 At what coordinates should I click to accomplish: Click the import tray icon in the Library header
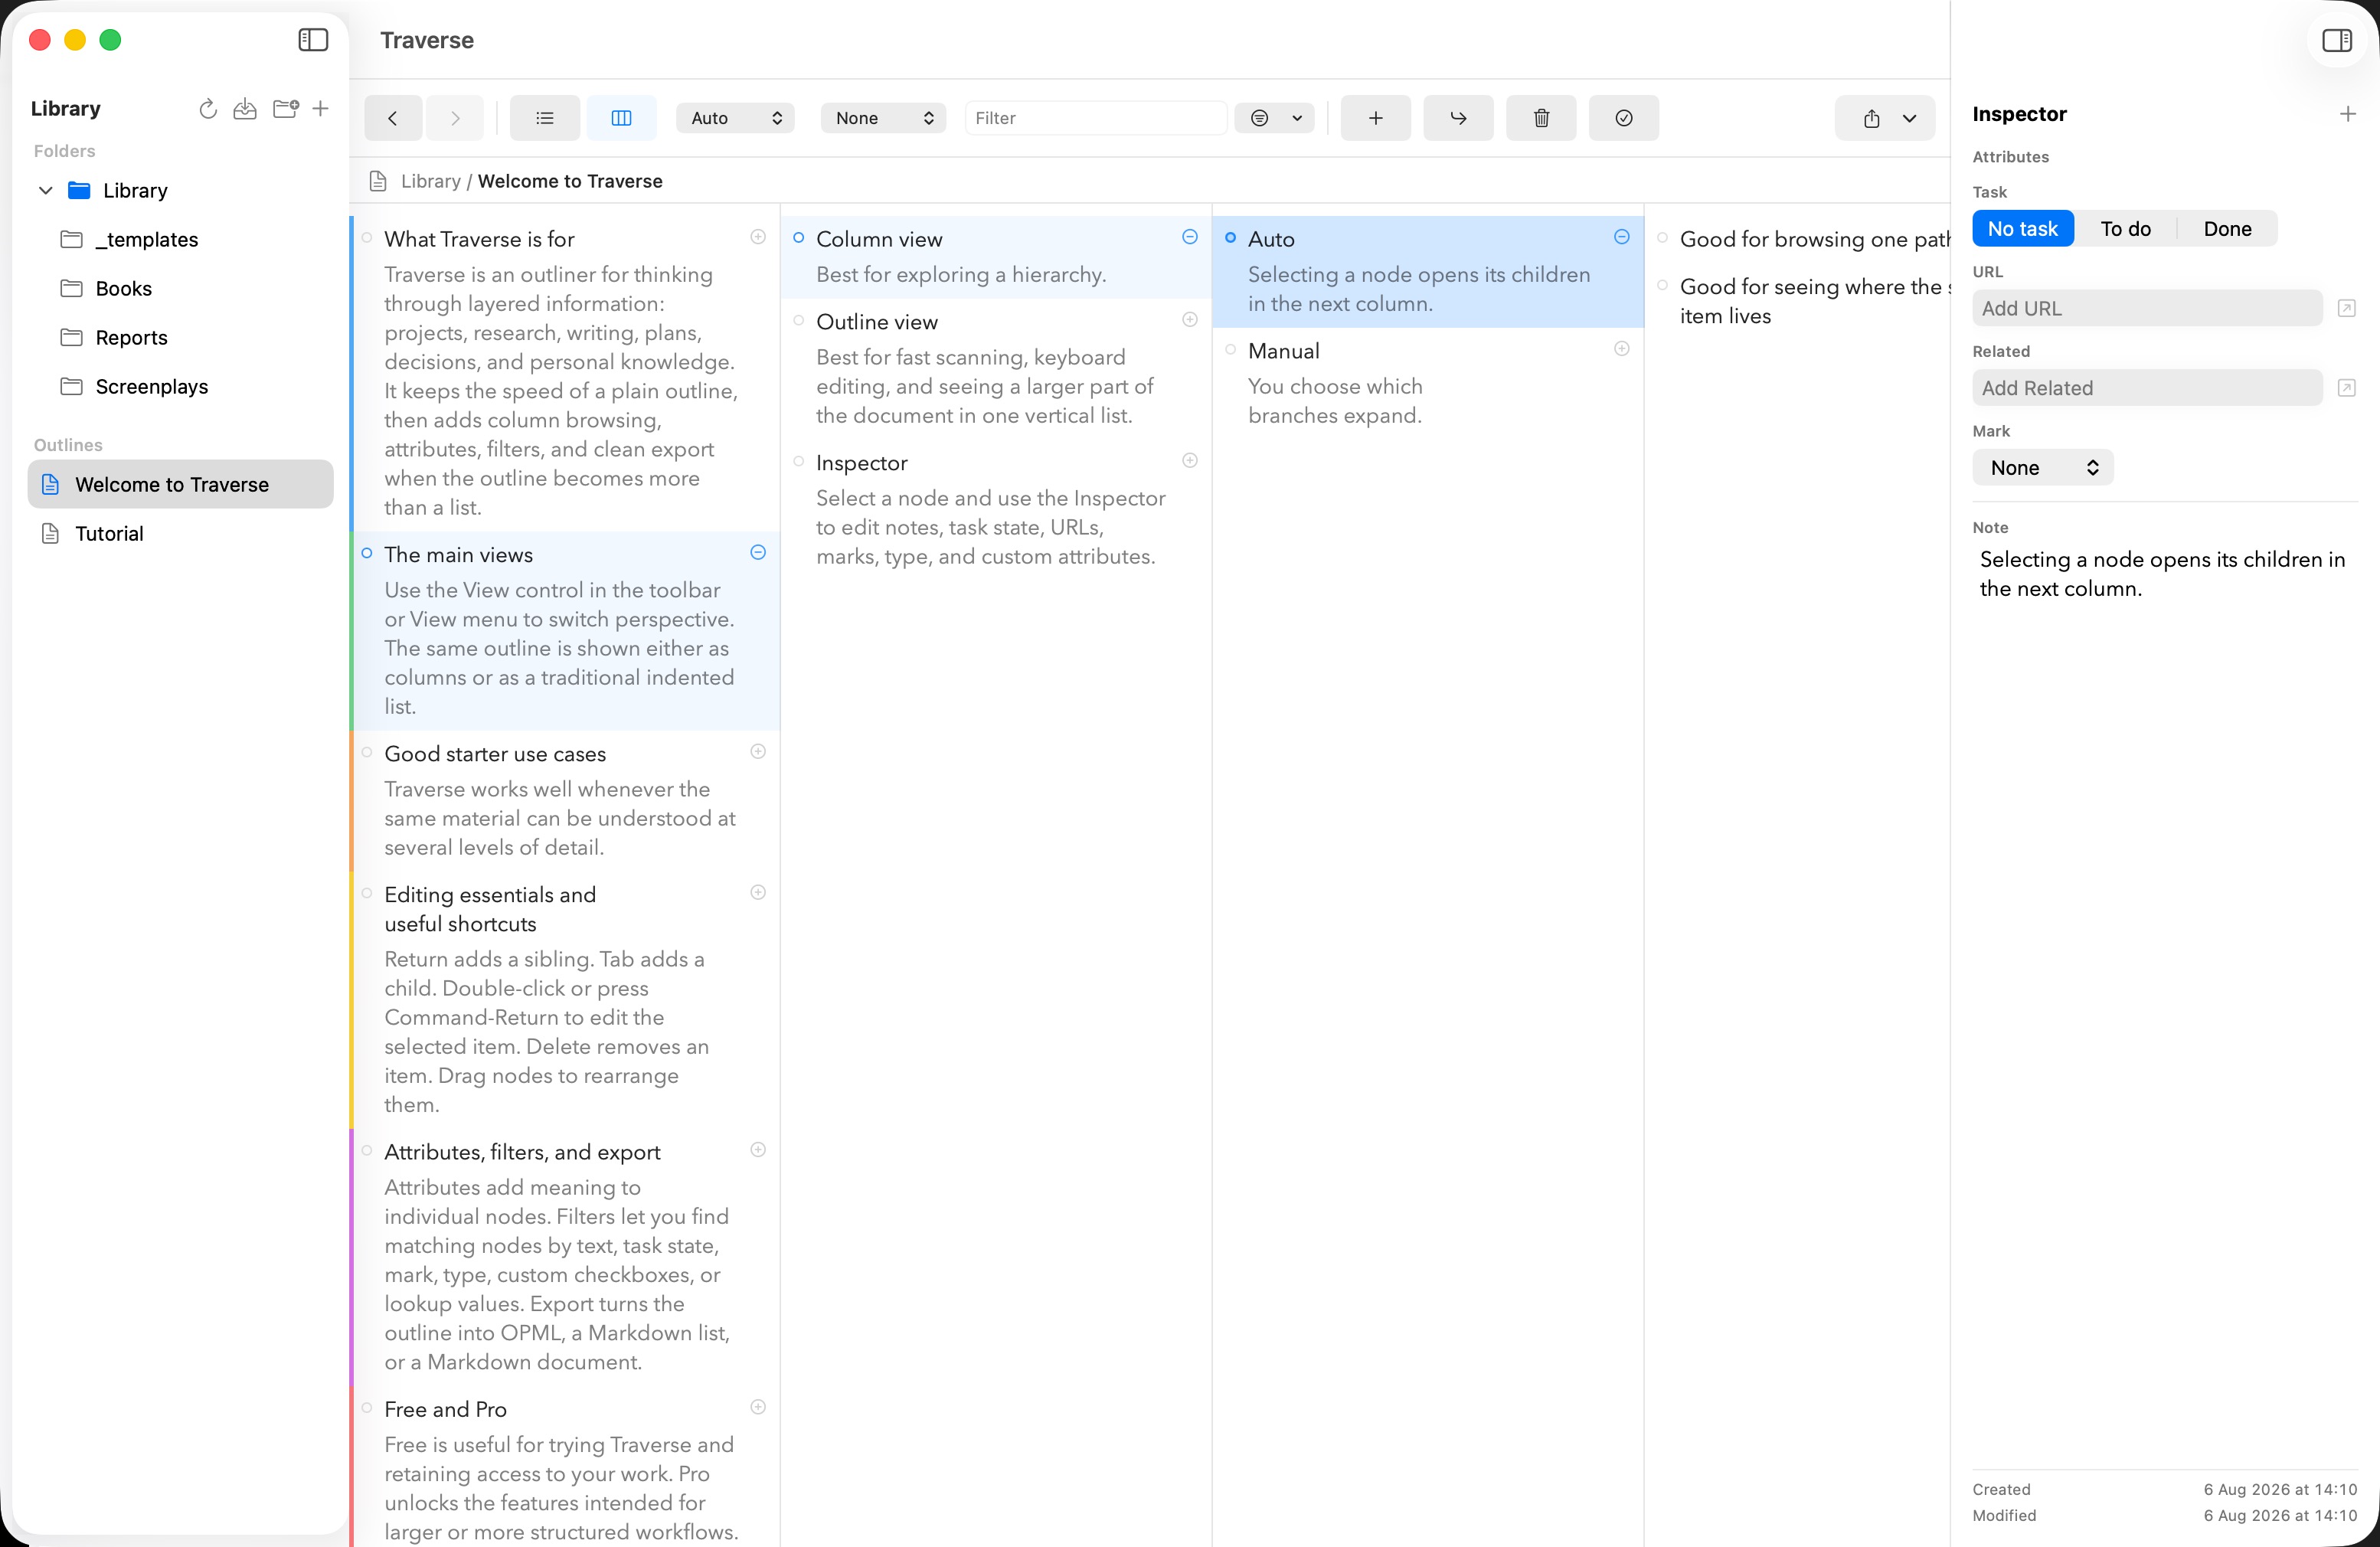pyautogui.click(x=245, y=109)
